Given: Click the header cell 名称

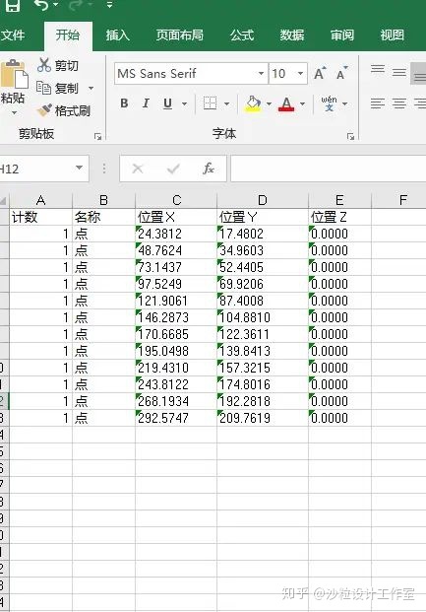Looking at the screenshot, I should pos(103,217).
